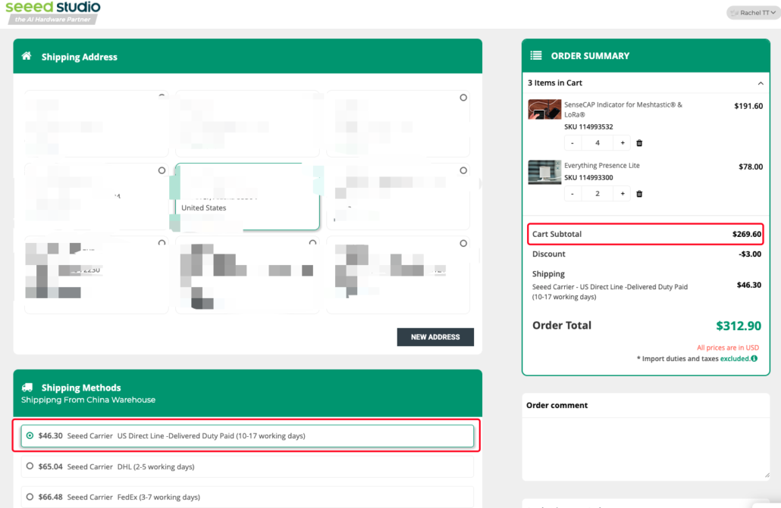The height and width of the screenshot is (508, 781).
Task: Click the import duties info icon
Action: coord(754,359)
